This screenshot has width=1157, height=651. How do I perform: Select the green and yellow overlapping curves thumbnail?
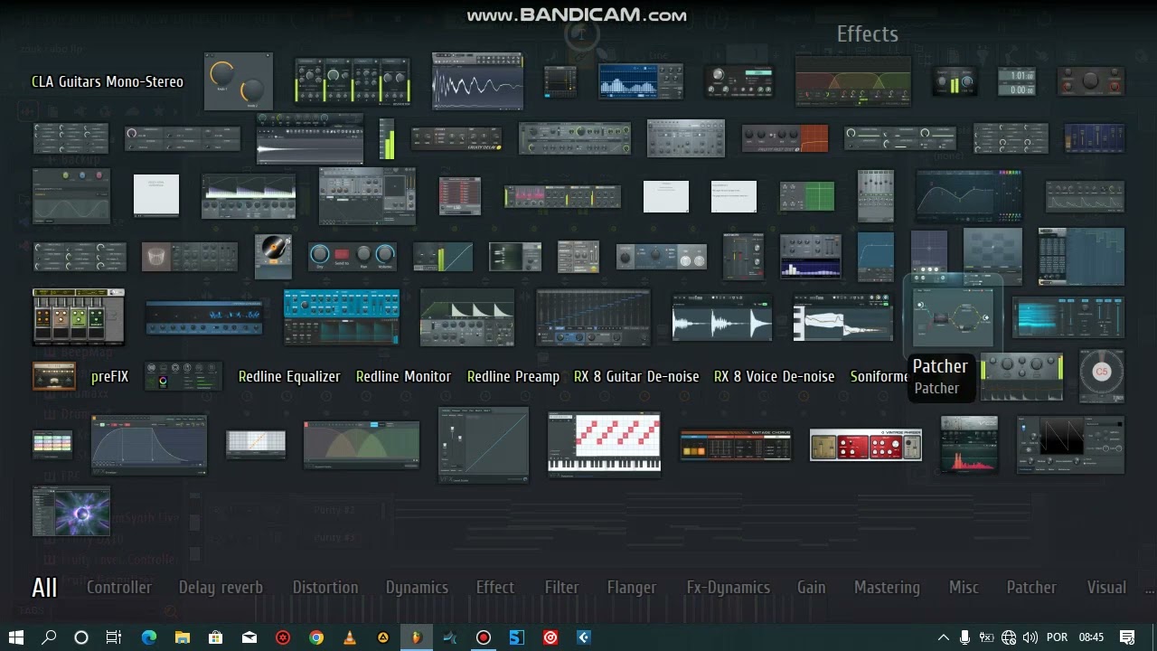coord(362,445)
